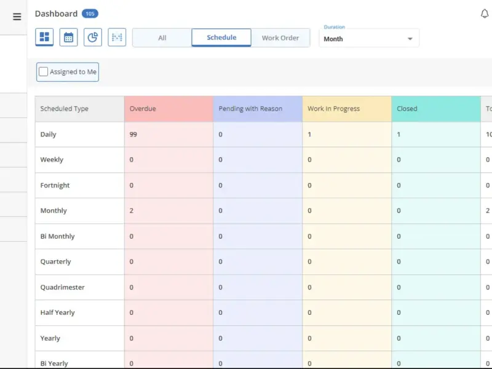Enable the Assigned to Me checkbox
This screenshot has width=492, height=369.
point(43,72)
